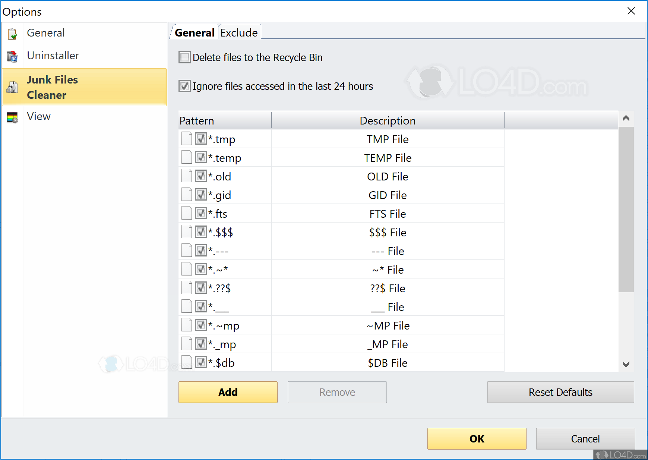Click the file icon beside *.gid pattern
The image size is (648, 460).
point(186,194)
